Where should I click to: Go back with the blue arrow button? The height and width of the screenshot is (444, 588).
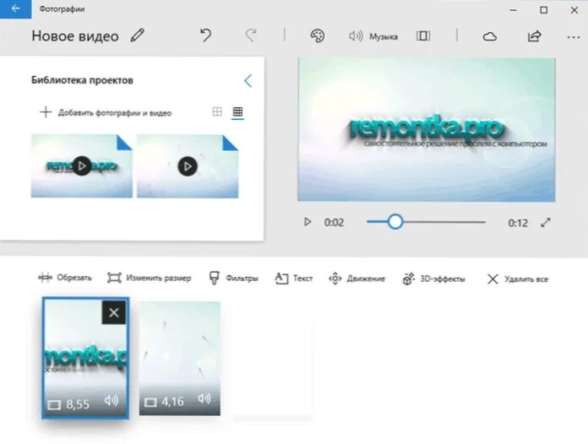15,8
